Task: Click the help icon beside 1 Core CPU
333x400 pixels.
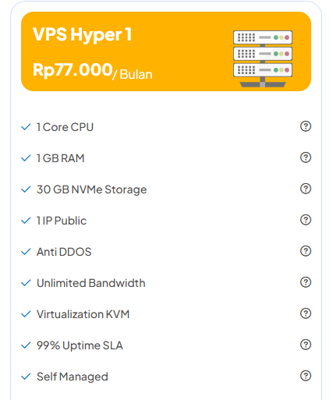Action: [x=306, y=126]
